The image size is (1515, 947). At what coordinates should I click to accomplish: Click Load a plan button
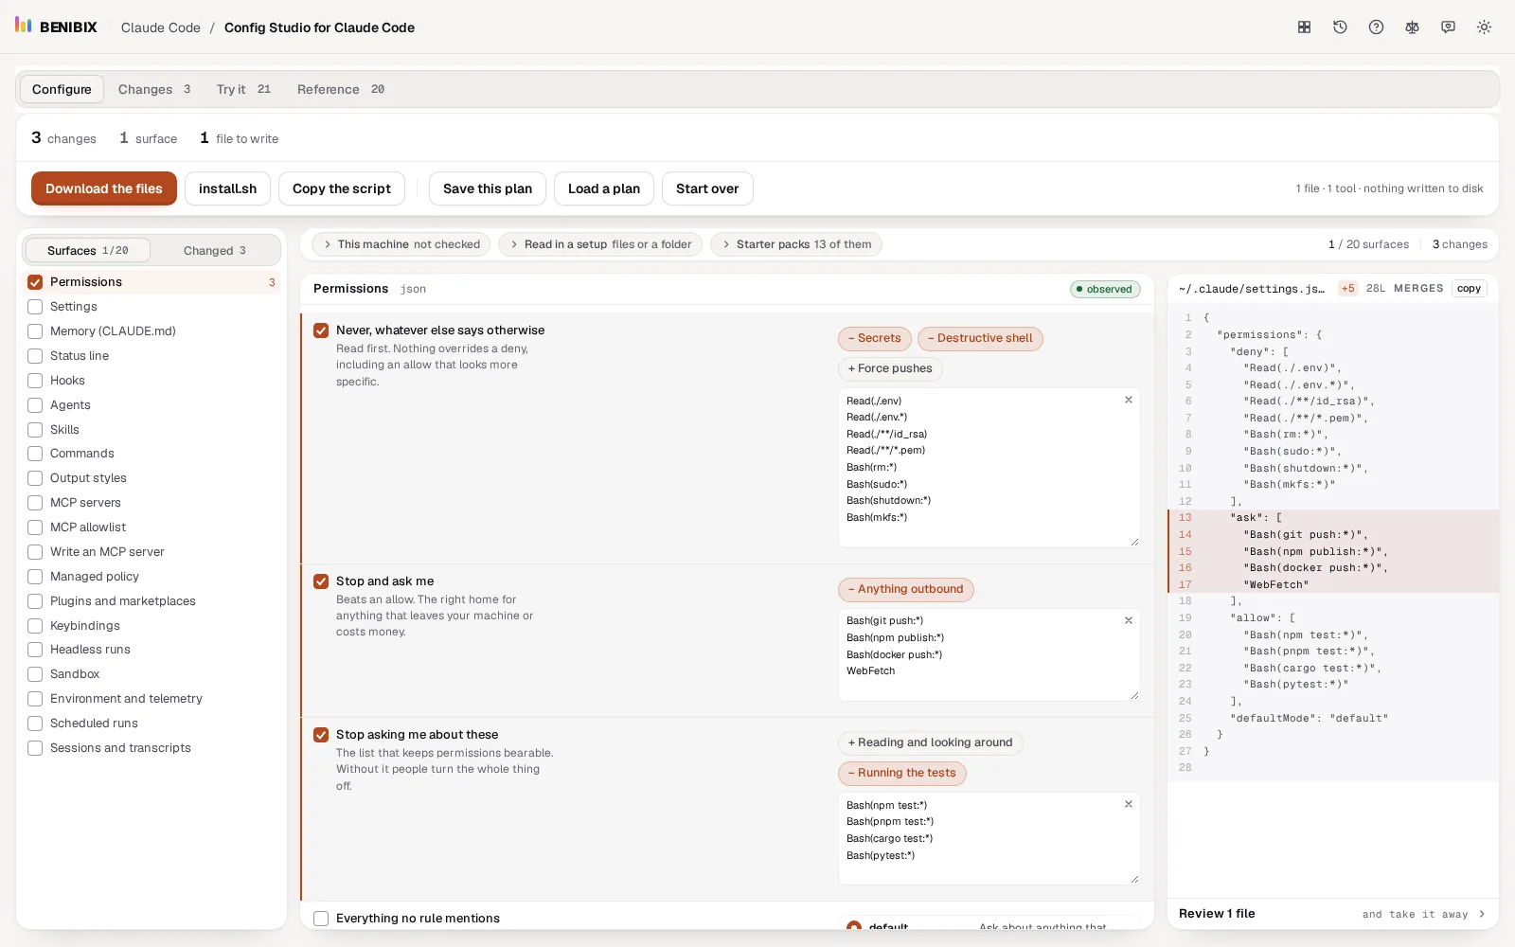coord(604,188)
